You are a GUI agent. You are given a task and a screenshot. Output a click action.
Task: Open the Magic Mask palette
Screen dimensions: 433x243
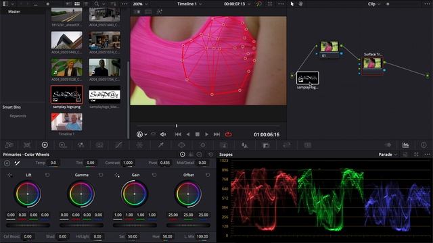point(224,145)
